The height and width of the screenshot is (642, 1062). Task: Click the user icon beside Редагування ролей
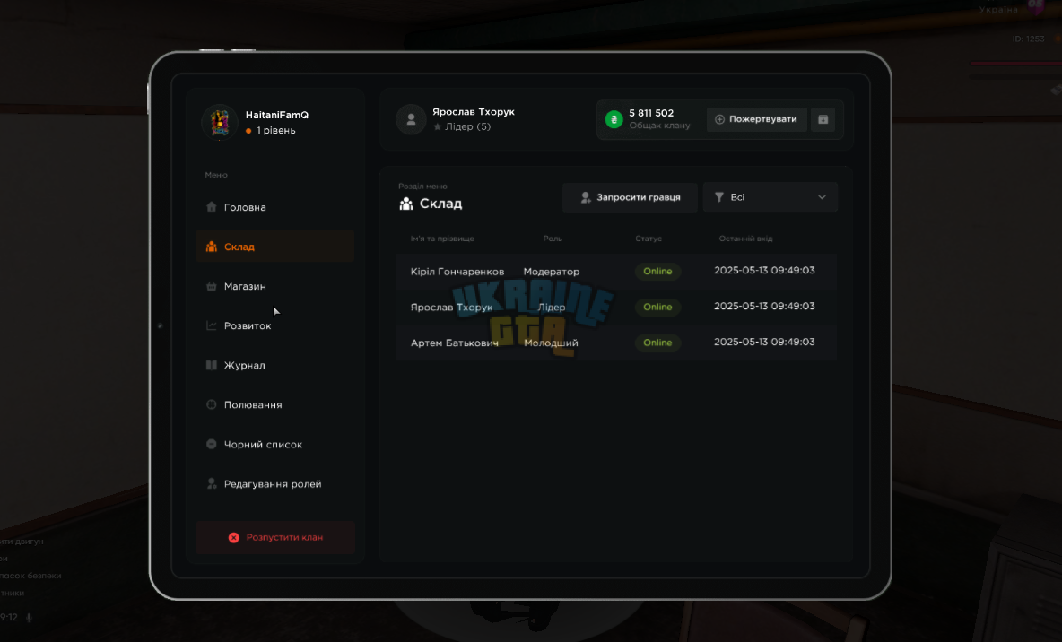pos(212,483)
